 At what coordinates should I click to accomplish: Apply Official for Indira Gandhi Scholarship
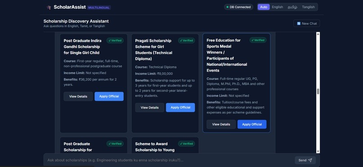click(109, 97)
